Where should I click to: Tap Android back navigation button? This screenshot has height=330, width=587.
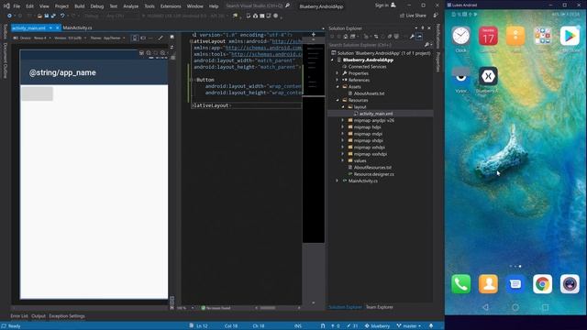click(x=485, y=307)
